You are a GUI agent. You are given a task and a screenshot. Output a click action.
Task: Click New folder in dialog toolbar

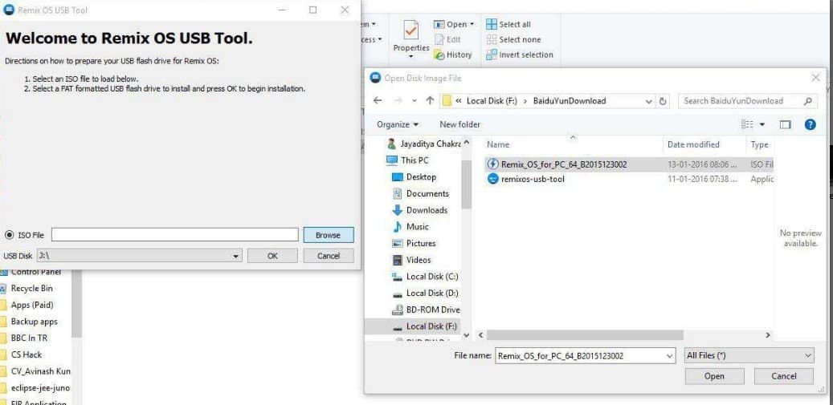coord(459,124)
